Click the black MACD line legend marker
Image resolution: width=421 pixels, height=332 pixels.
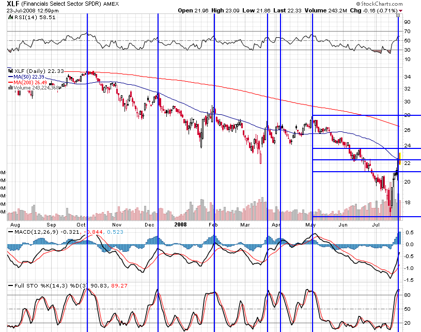11,232
